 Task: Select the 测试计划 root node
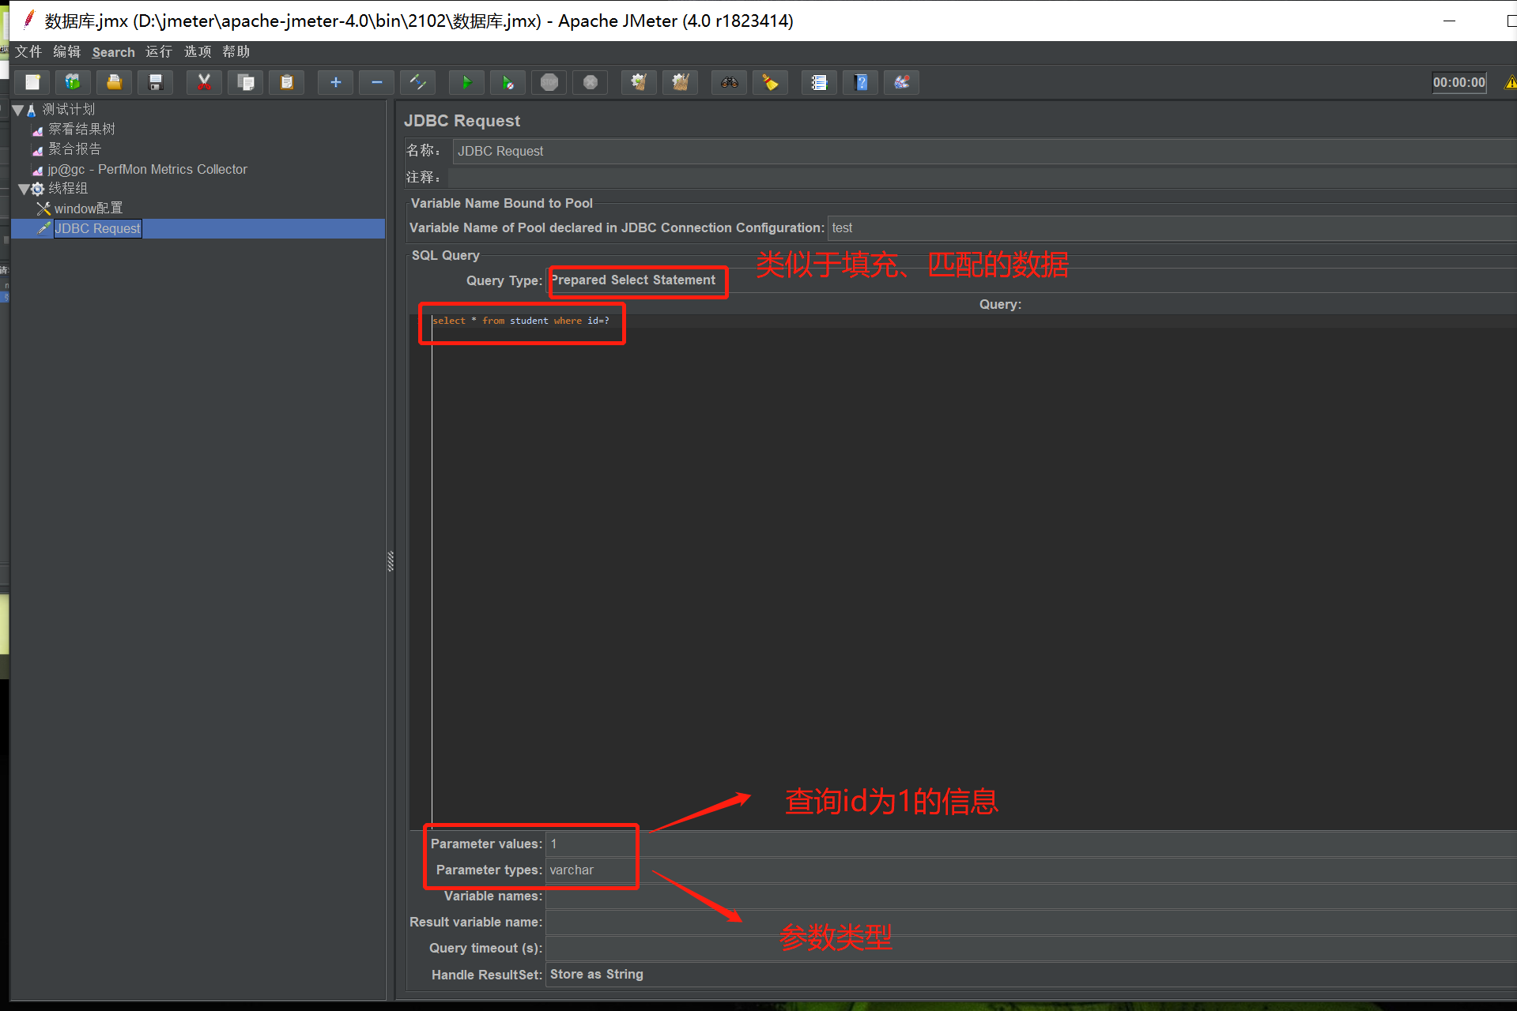click(x=68, y=110)
